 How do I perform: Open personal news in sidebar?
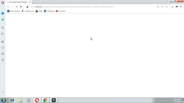(3, 54)
